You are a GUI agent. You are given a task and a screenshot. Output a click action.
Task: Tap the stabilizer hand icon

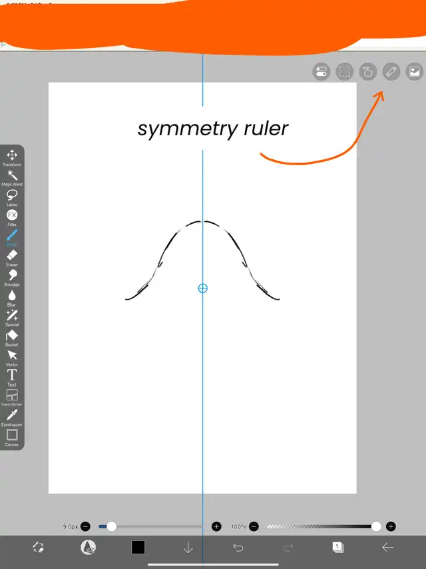[367, 72]
